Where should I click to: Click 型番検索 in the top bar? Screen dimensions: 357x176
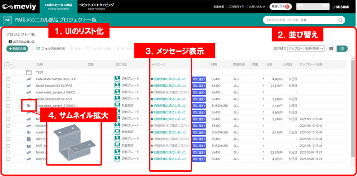(x=219, y=7)
